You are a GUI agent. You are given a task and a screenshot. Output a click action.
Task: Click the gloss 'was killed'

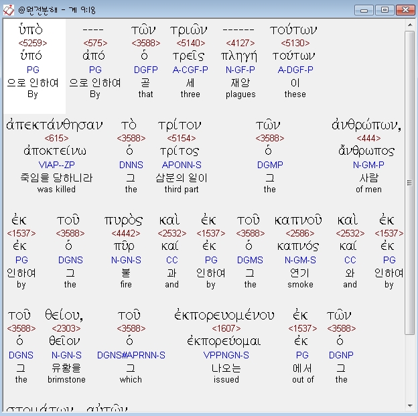(x=56, y=190)
